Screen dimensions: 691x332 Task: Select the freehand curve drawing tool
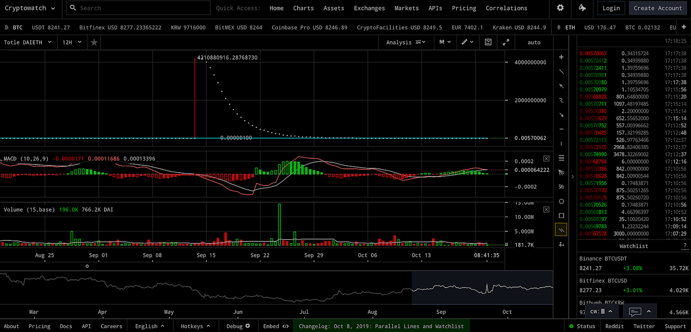point(561,100)
